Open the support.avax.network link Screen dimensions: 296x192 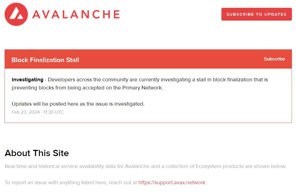tap(172, 183)
